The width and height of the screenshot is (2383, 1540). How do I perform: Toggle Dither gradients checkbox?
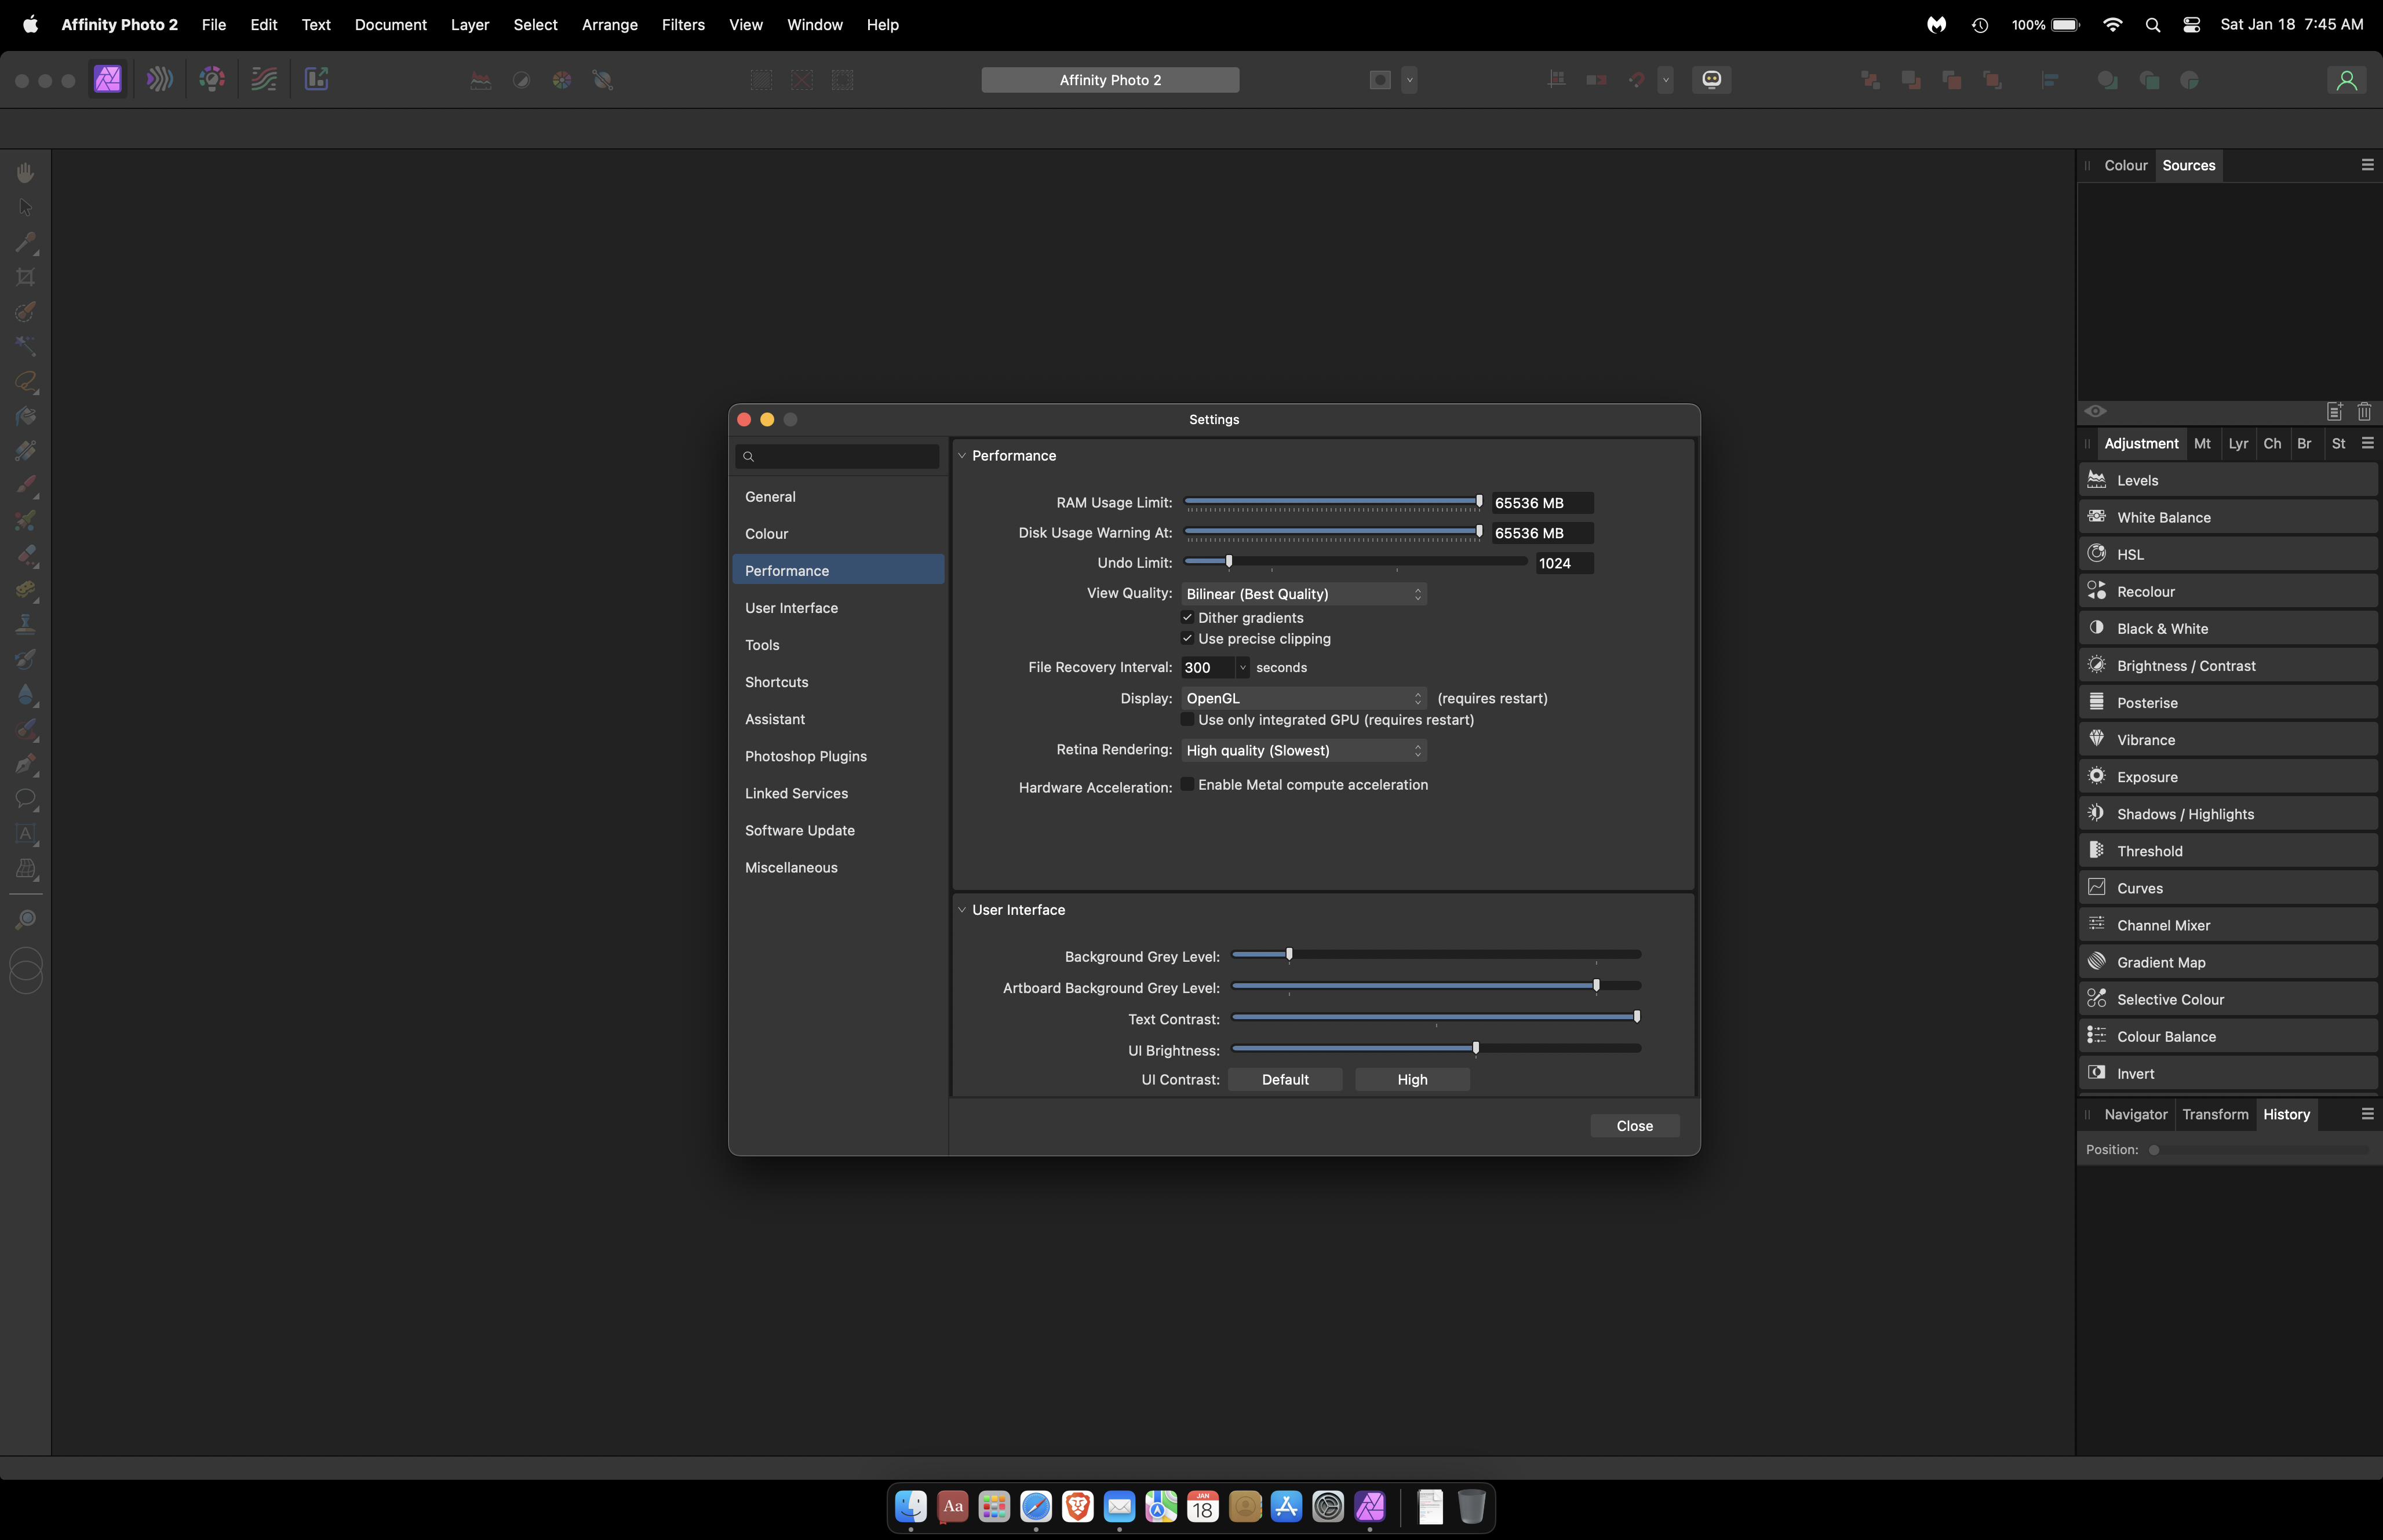[1187, 618]
